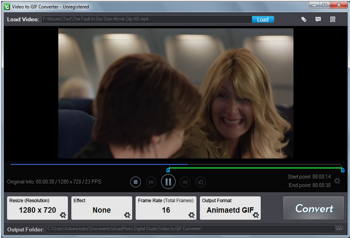Click the gear icon in Effect box
The height and width of the screenshot is (238, 350).
(127, 215)
